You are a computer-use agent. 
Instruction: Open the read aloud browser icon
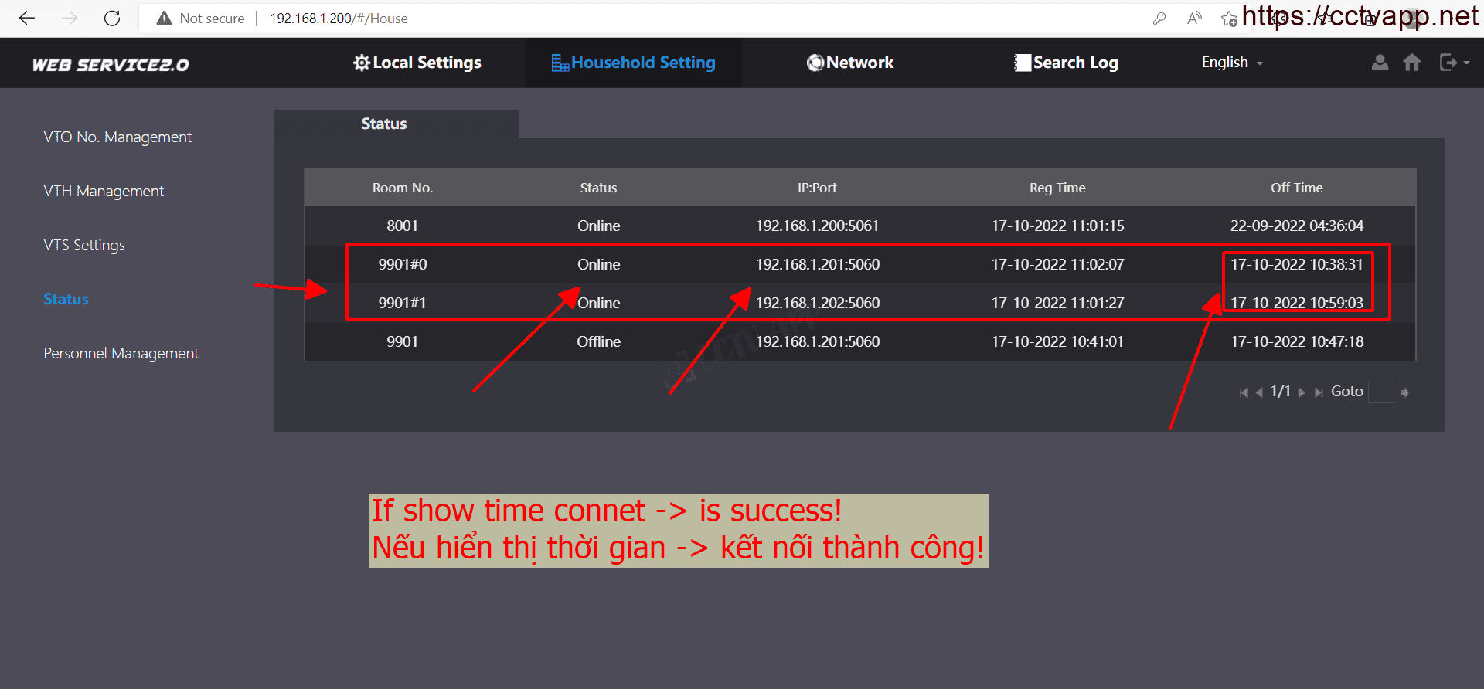coord(1194,19)
